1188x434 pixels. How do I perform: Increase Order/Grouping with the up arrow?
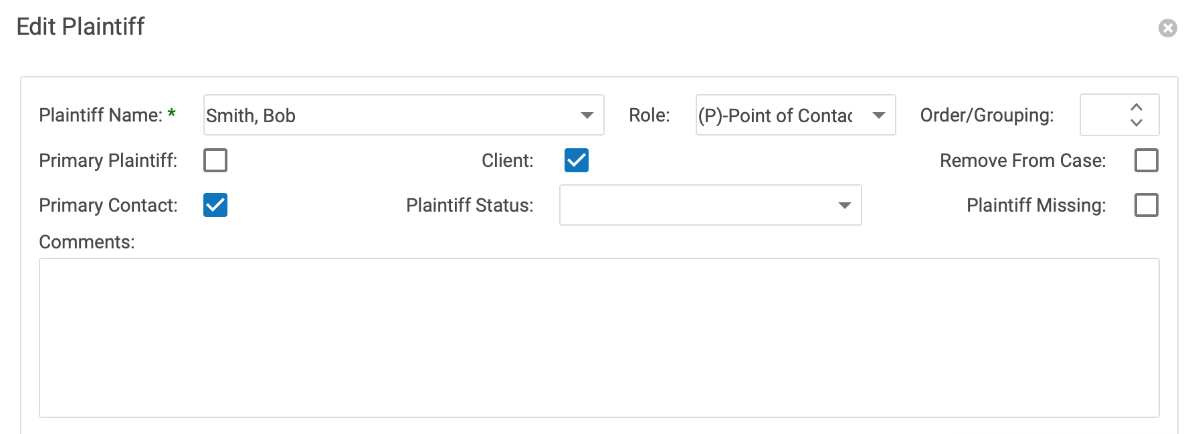coord(1136,107)
